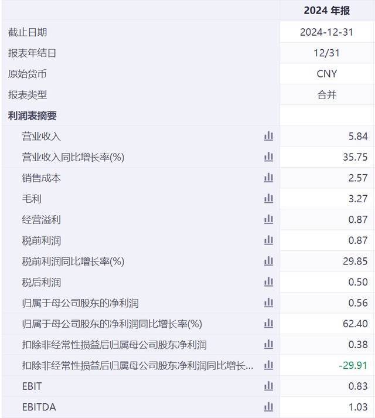Viewport: 375px width, 418px height.
Task: Show chart for 销售成本 row
Action: [x=268, y=178]
